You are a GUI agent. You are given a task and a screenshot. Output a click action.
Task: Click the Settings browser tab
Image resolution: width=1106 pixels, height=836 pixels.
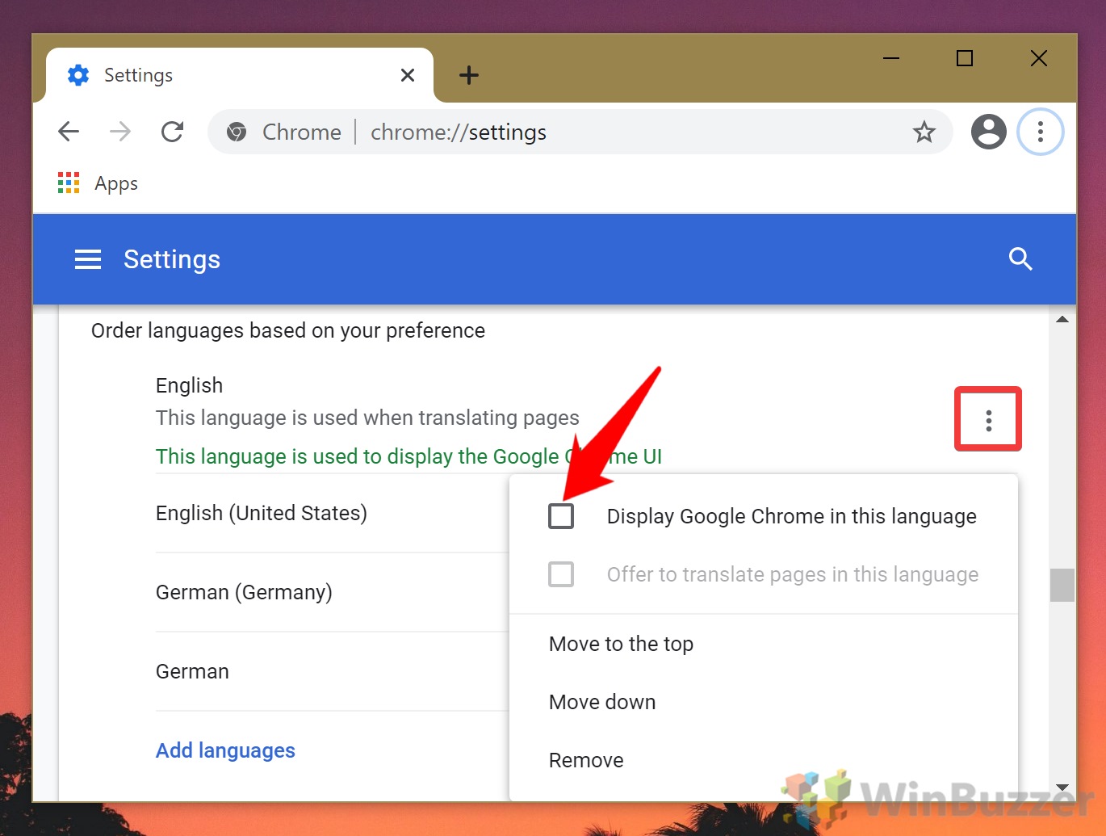[240, 75]
